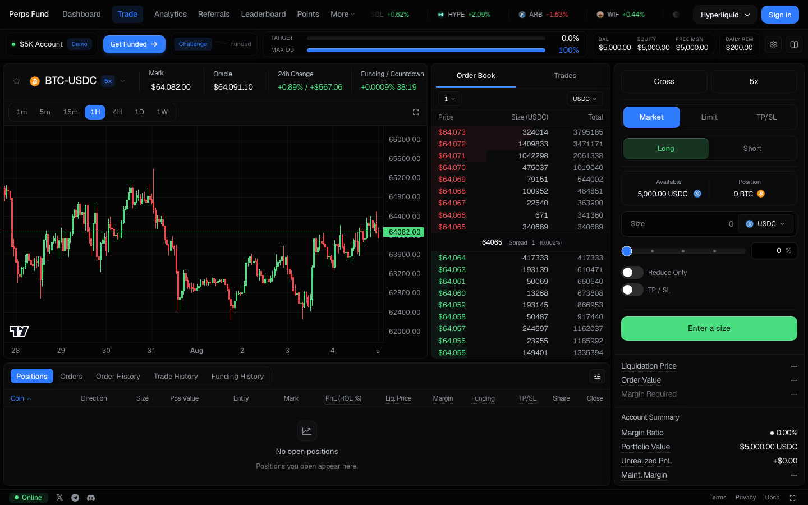This screenshot has height=505, width=808.
Task: Click HYPE ticker icon in top bar
Action: [440, 15]
